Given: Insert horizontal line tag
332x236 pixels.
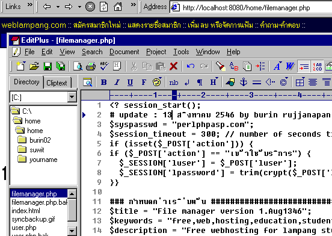Looking at the screenshot, I should click(257, 82).
